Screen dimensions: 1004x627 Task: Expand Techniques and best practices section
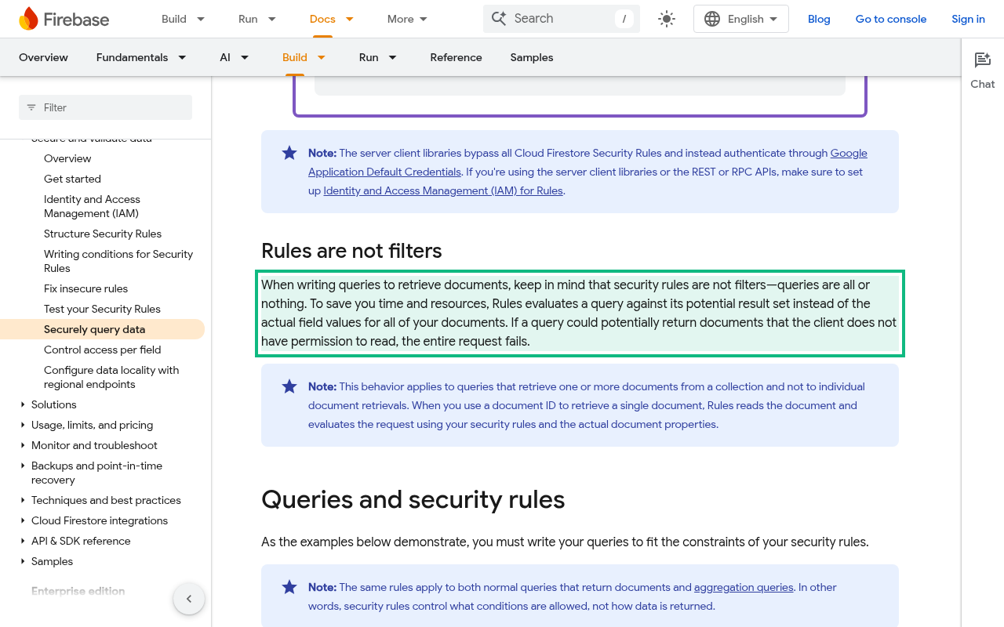pyautogui.click(x=23, y=500)
